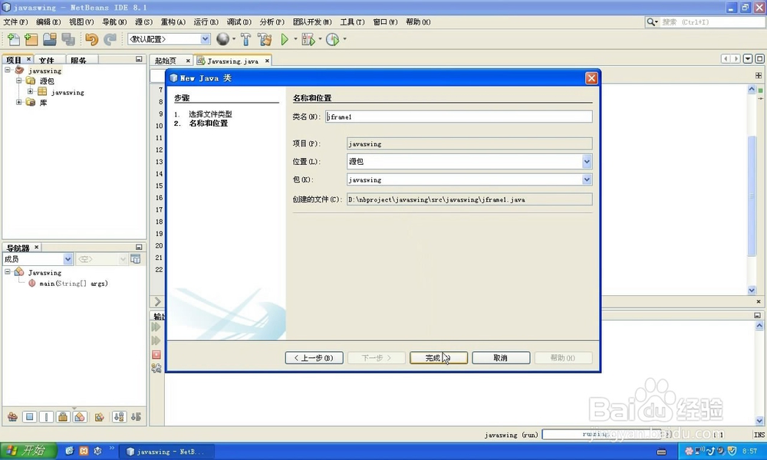
Task: Toggle show inherited members in navigator
Action: 13,416
